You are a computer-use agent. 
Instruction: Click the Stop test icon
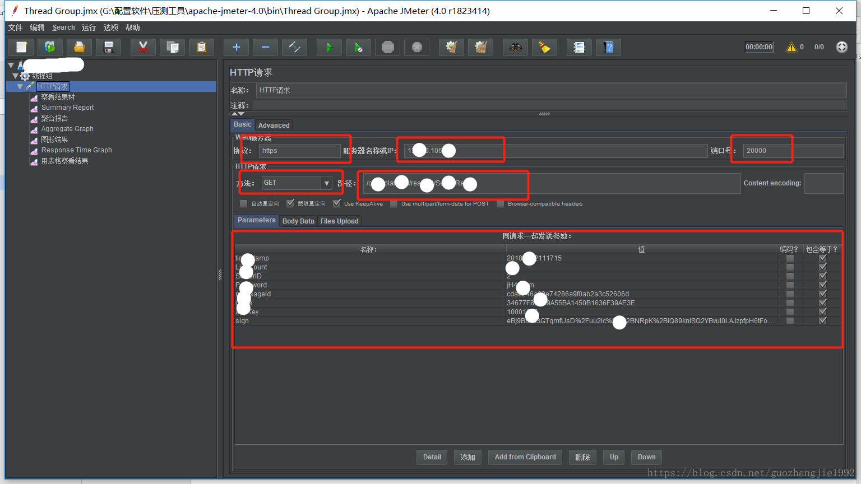click(388, 47)
